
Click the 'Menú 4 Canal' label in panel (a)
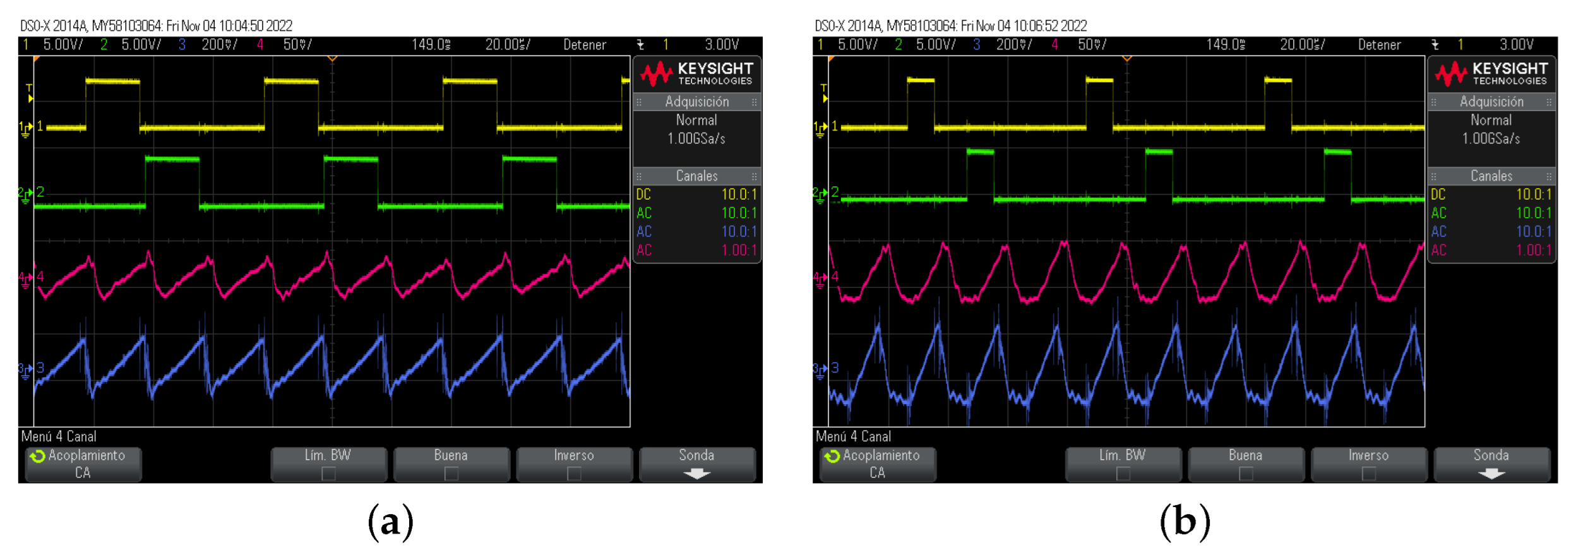point(59,436)
